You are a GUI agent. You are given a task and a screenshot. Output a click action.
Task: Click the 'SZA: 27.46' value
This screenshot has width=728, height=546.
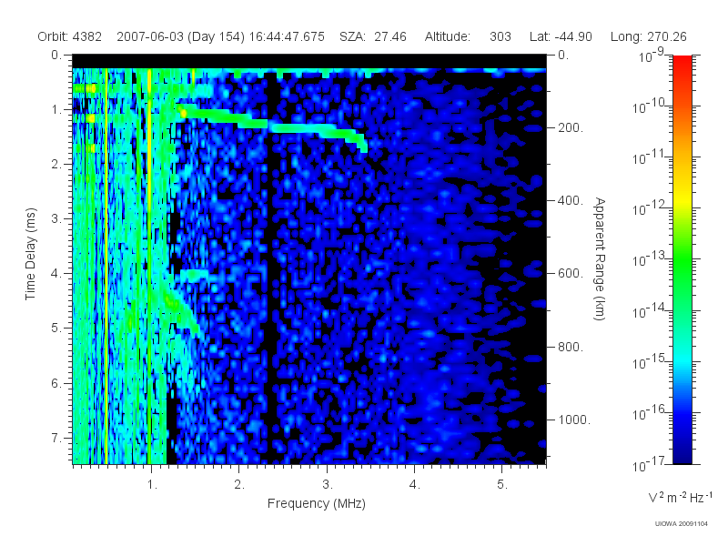pos(373,36)
